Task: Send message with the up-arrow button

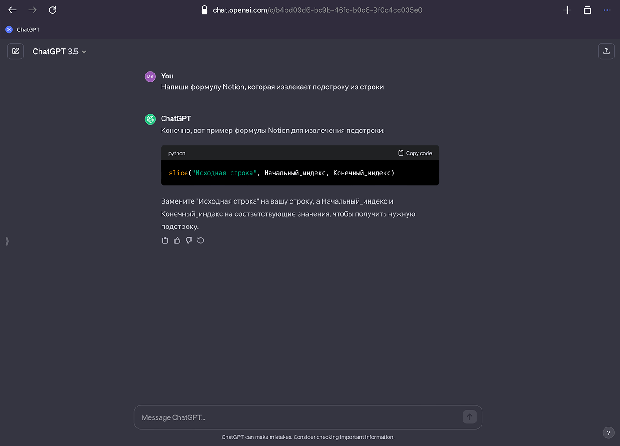Action: (470, 417)
